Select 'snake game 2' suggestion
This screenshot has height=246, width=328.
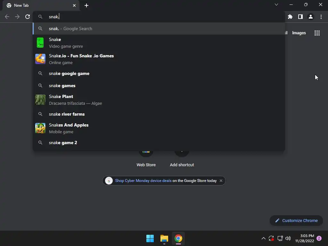point(159,143)
